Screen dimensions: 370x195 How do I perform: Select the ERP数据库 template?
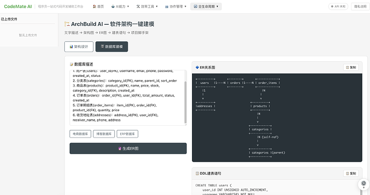[x=128, y=134]
